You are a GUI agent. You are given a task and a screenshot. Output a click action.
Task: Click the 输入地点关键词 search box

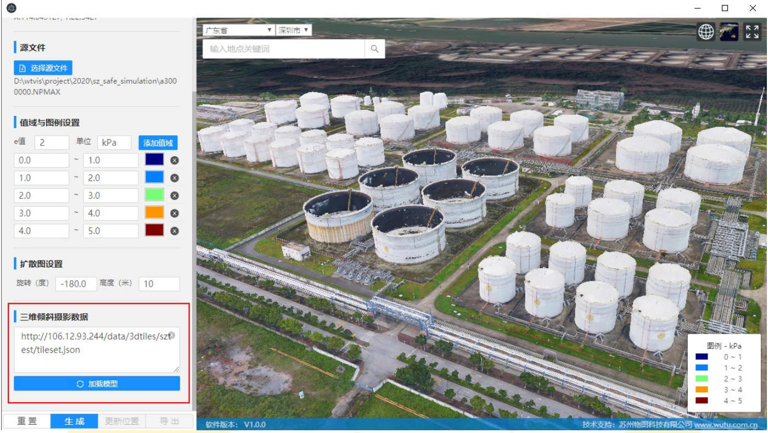tap(284, 49)
